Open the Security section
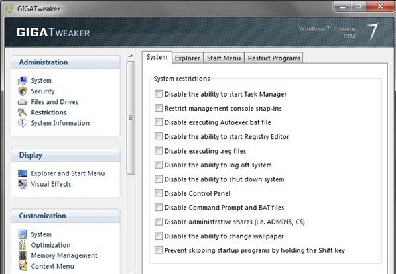396x274 pixels. coord(42,91)
